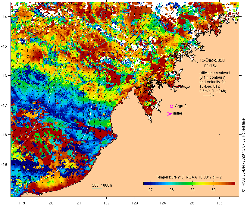Click the '29' temperature scale value
247x205 pixels.
[x=192, y=190]
